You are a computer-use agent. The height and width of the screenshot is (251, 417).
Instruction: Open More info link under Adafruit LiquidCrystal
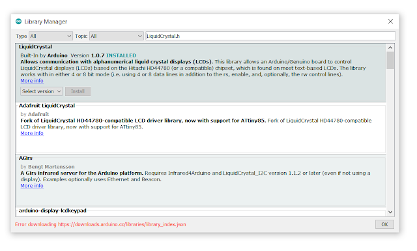click(x=32, y=133)
